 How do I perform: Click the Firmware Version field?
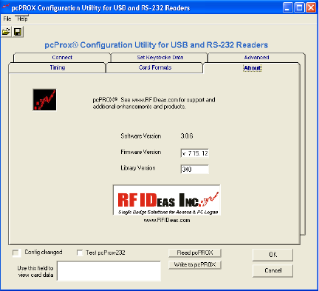pyautogui.click(x=195, y=153)
